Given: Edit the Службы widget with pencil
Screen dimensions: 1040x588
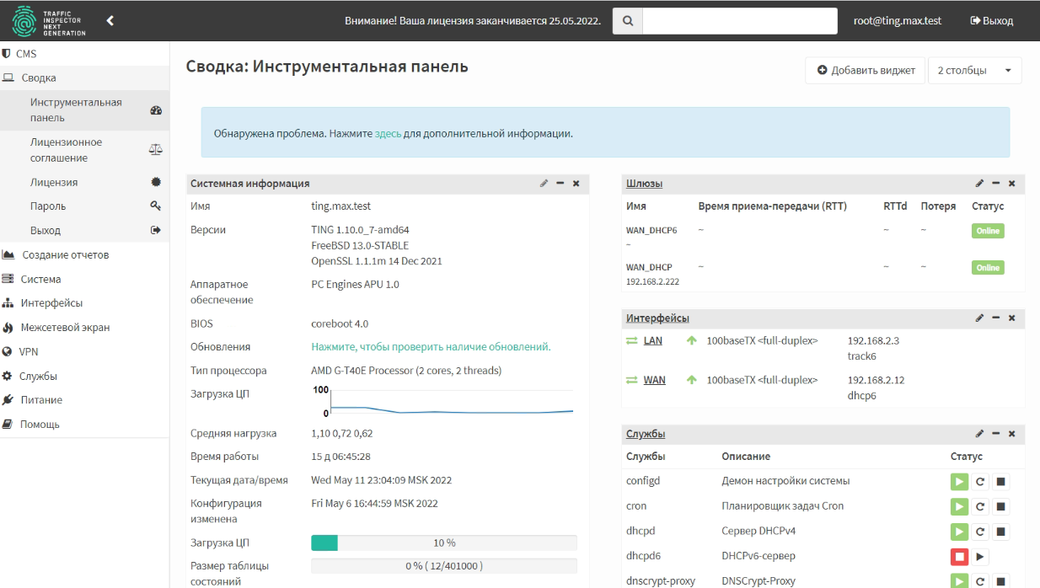Looking at the screenshot, I should click(x=979, y=434).
